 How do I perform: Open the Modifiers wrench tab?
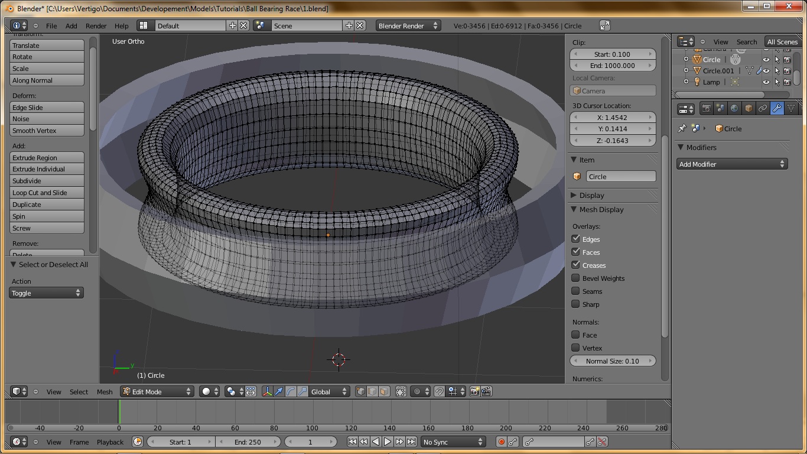(777, 109)
